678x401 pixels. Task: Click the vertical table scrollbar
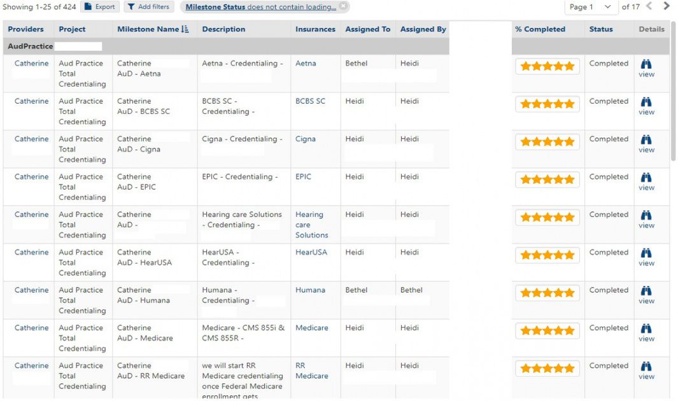pos(674,95)
